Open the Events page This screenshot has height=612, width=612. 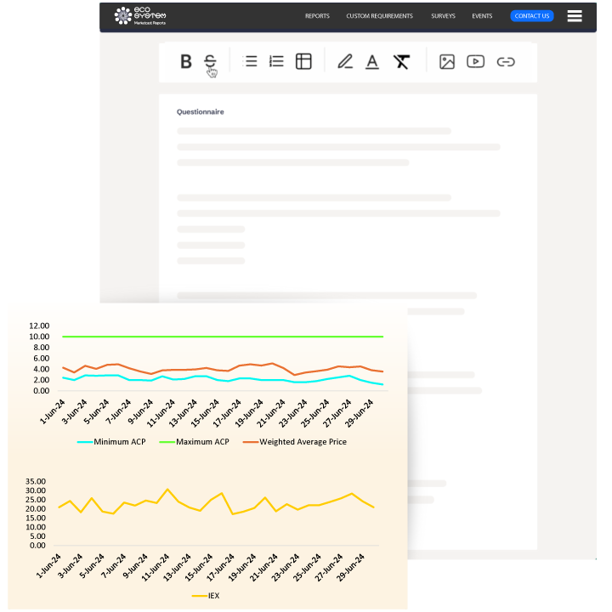tap(482, 16)
